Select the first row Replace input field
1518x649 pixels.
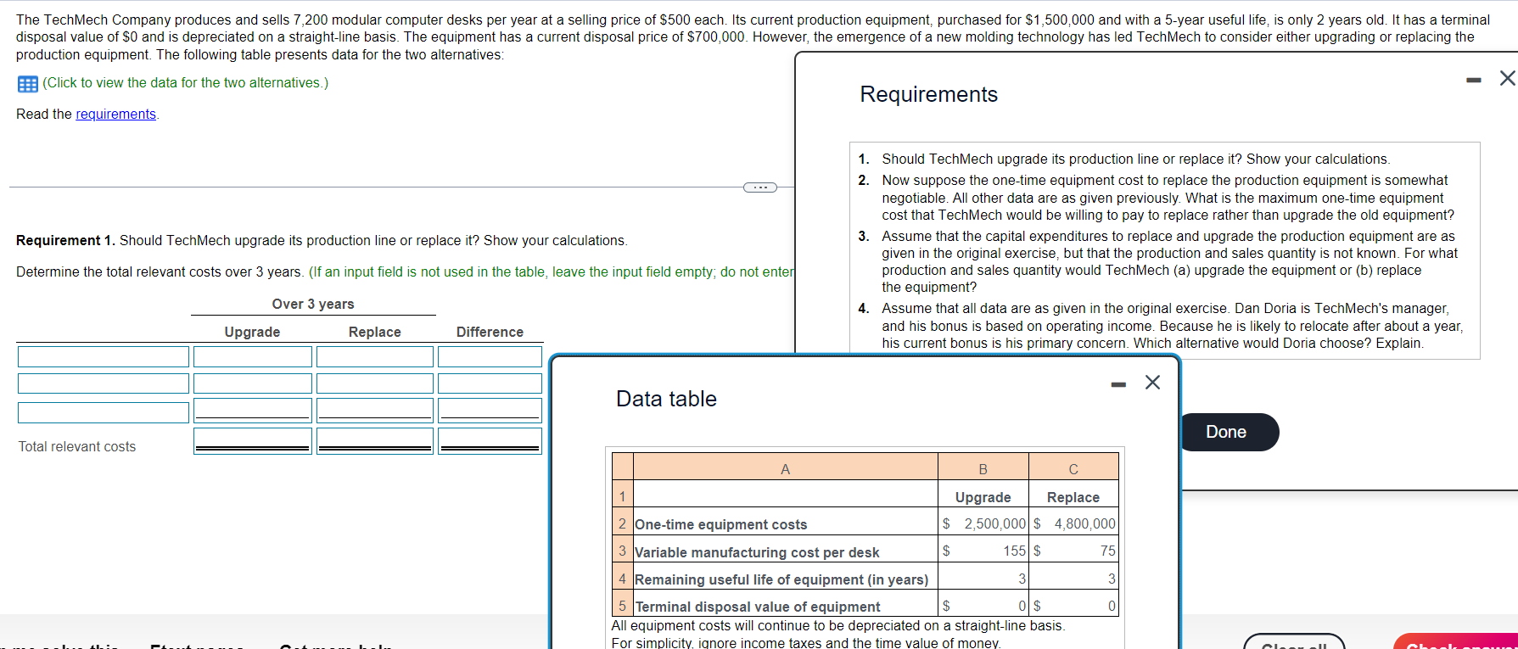click(375, 356)
